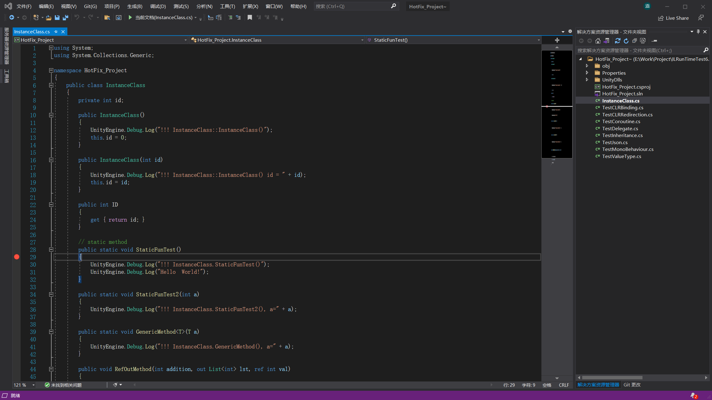Toggle the bookmark icon in the toolbar

click(250, 18)
